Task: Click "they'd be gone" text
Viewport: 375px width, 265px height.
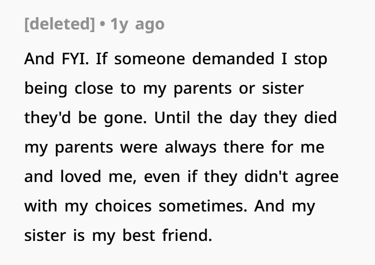Action: (x=85, y=118)
